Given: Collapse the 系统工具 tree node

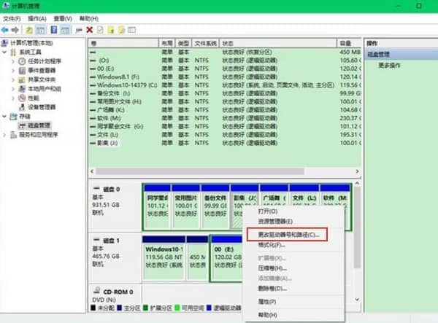Looking at the screenshot, I should click(x=5, y=53).
